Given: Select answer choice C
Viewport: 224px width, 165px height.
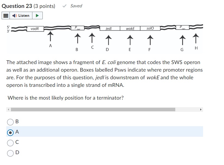Looking at the screenshot, I should [x=10, y=142].
